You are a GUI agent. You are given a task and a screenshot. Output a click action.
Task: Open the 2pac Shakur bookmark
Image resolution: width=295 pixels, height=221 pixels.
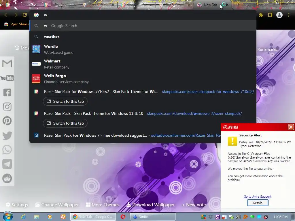click(17, 24)
